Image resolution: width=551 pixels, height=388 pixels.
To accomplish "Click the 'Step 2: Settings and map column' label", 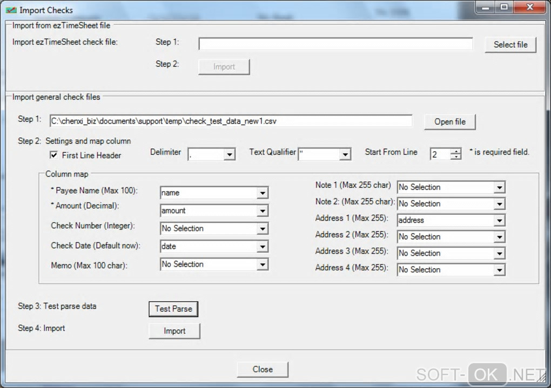I will point(74,141).
